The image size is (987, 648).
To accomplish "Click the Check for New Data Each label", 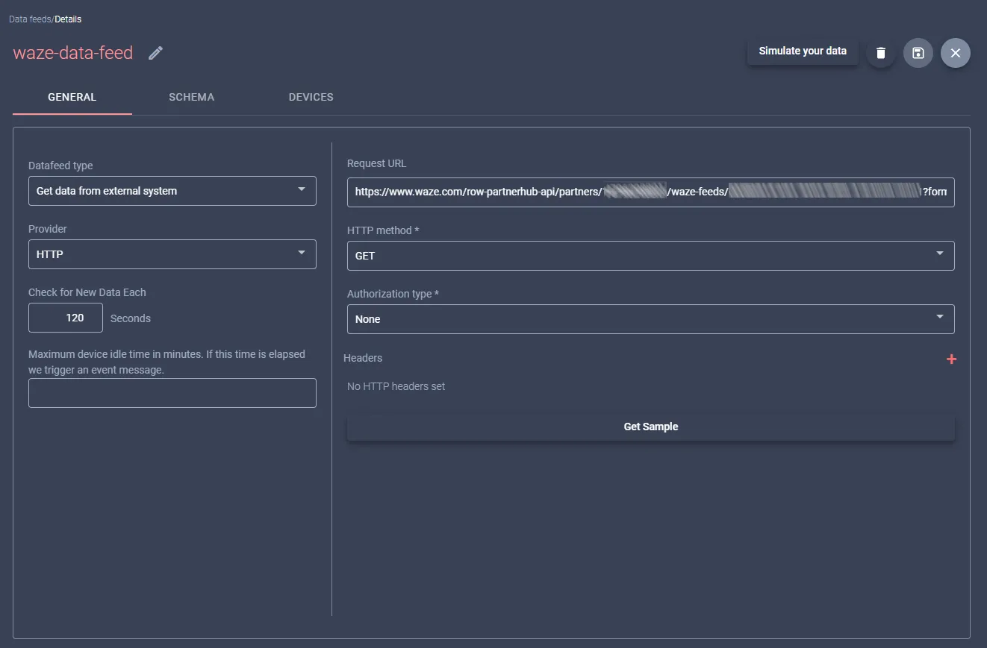I will tap(87, 292).
